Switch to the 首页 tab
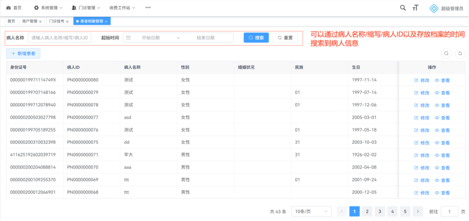Viewport: 469px width, 221px height. (11, 21)
